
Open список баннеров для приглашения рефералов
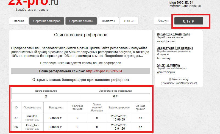(x=80, y=80)
